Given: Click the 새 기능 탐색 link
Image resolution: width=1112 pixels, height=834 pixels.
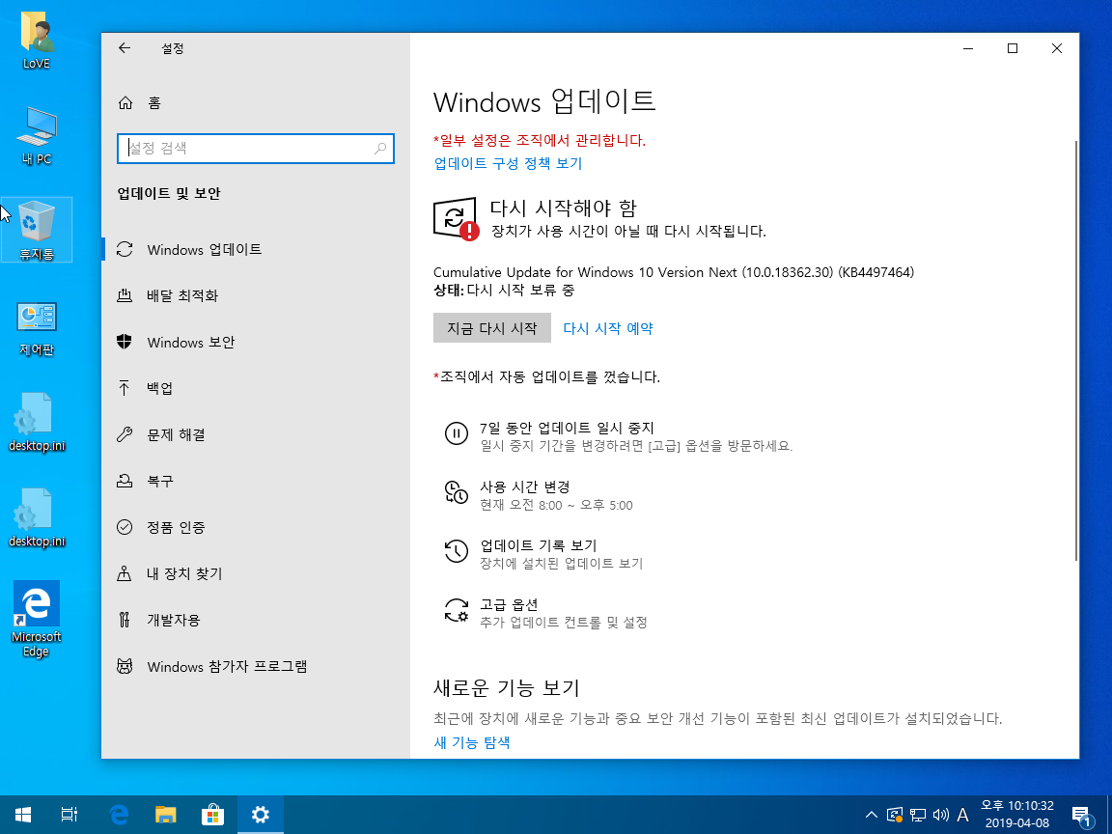Looking at the screenshot, I should point(472,741).
